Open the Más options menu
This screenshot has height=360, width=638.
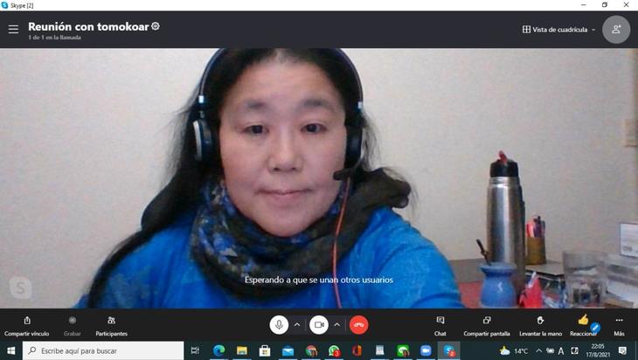click(x=619, y=325)
